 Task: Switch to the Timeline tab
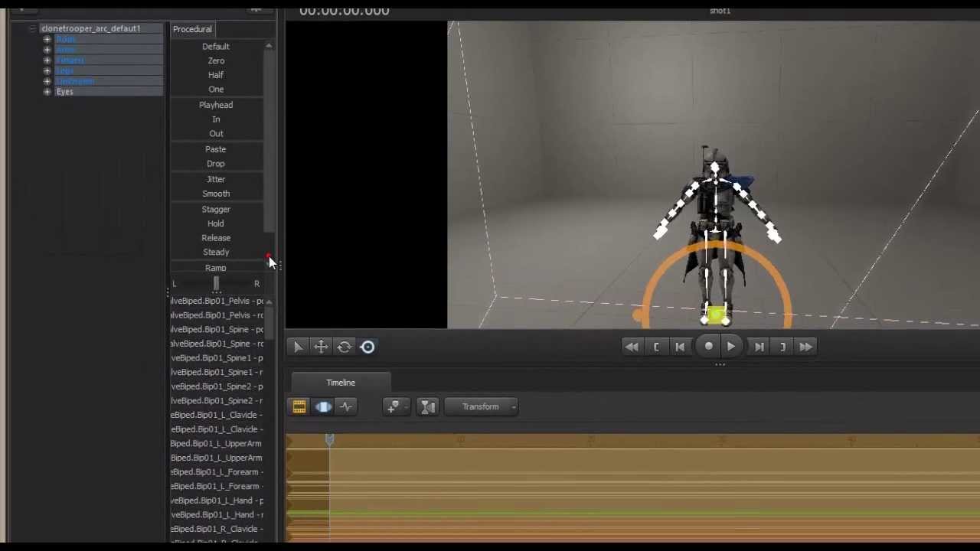[341, 383]
